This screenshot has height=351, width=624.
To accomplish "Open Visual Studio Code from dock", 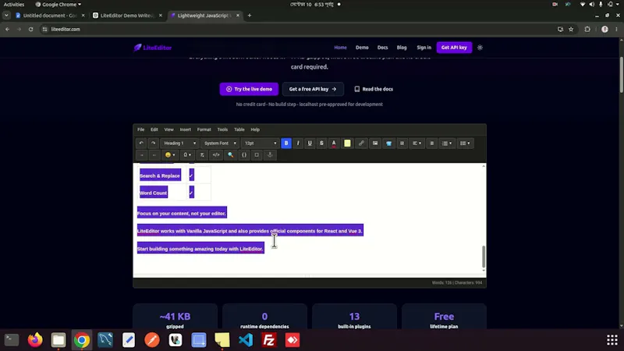I will [x=246, y=340].
